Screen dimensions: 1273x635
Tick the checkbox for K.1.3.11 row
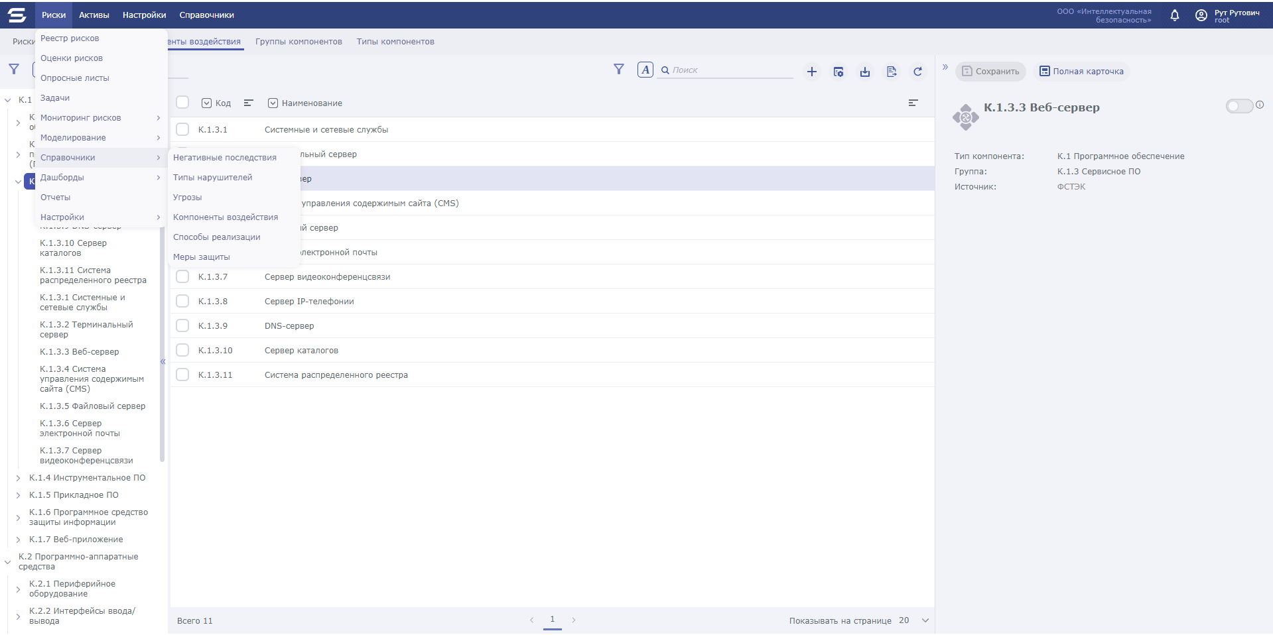pyautogui.click(x=182, y=375)
